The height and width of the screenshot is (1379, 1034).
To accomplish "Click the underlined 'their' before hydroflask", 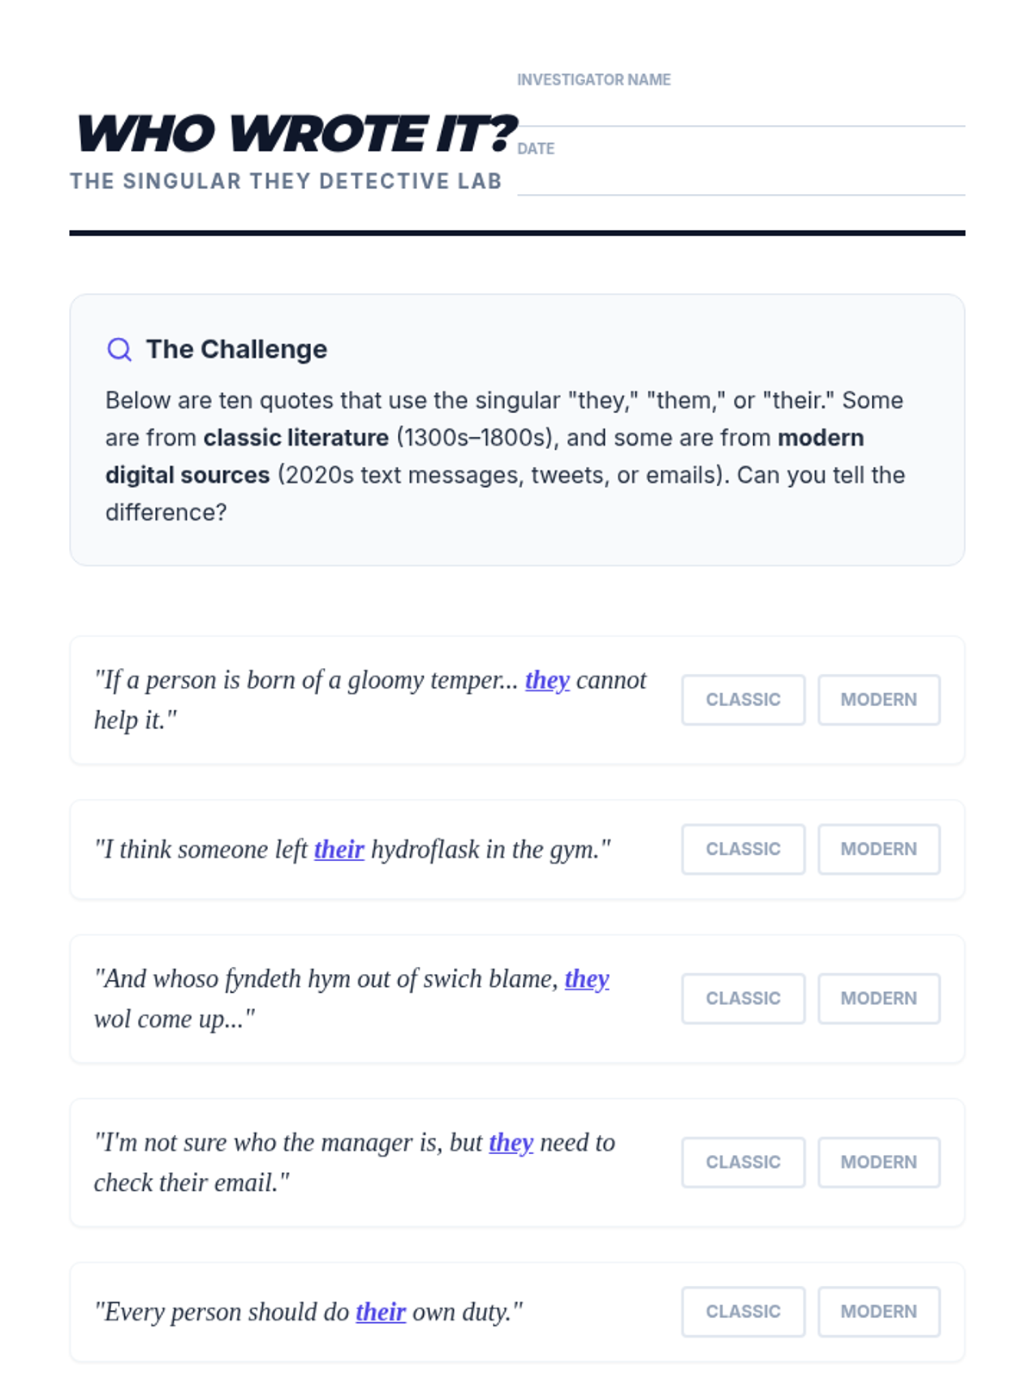I will point(339,850).
